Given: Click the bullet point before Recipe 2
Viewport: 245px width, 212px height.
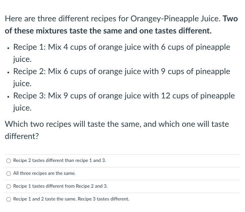Looking at the screenshot, I should 8,72.
